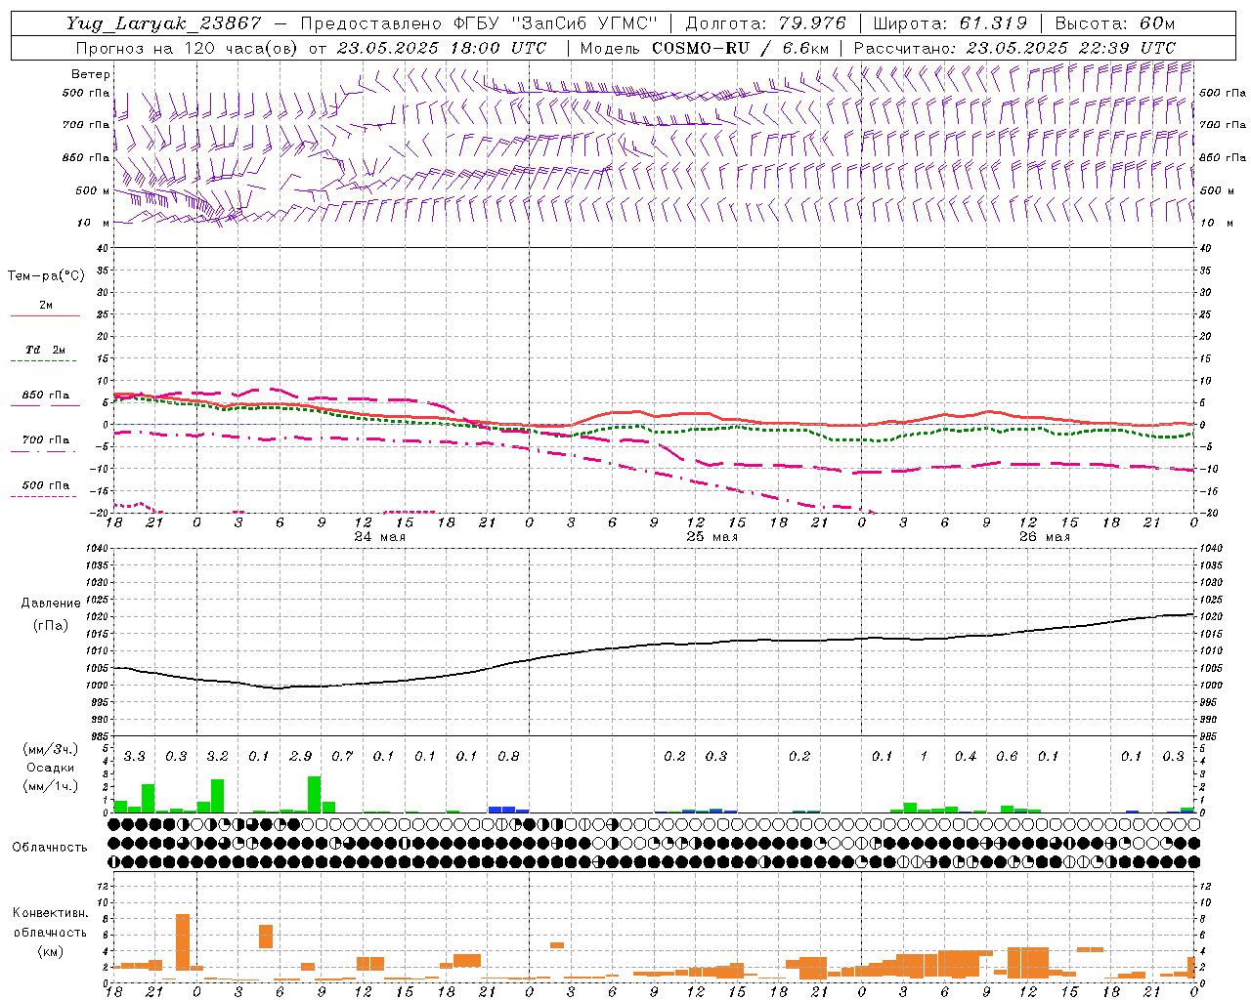Click the 3.3 three-hour precipitation value
Viewport: 1251px width, 1000px height.
click(134, 757)
